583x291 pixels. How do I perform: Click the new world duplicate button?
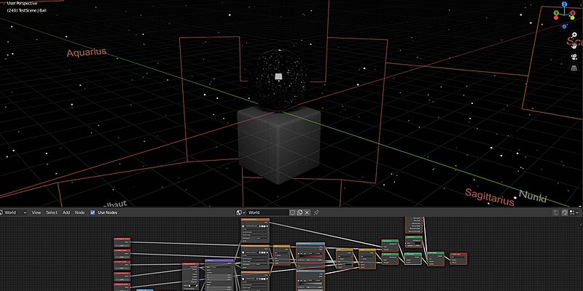click(x=300, y=212)
